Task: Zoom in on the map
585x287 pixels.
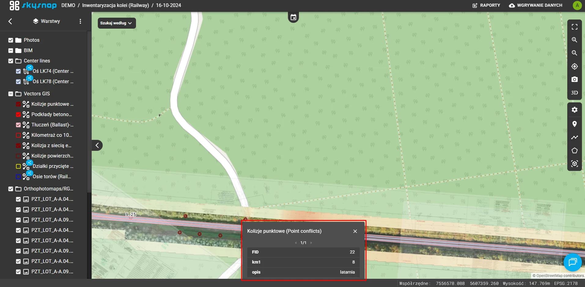Action: coord(574,40)
